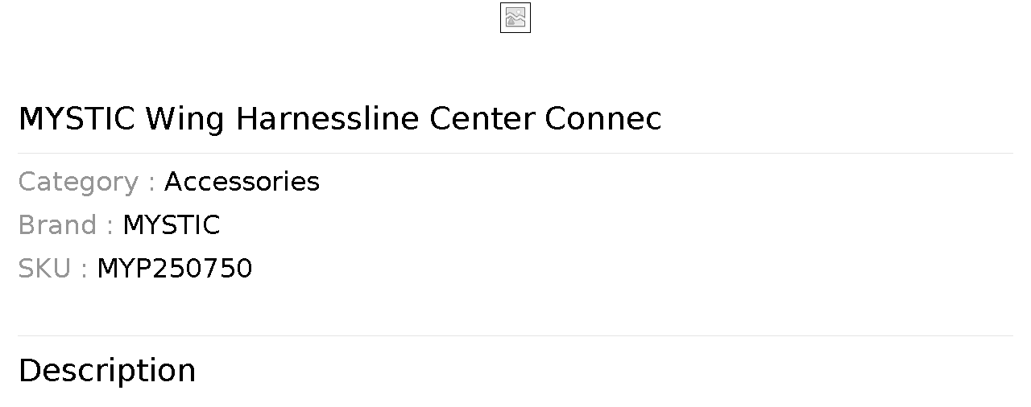Open the Accessories category link
Screen dimensions: 1031x407
click(242, 182)
